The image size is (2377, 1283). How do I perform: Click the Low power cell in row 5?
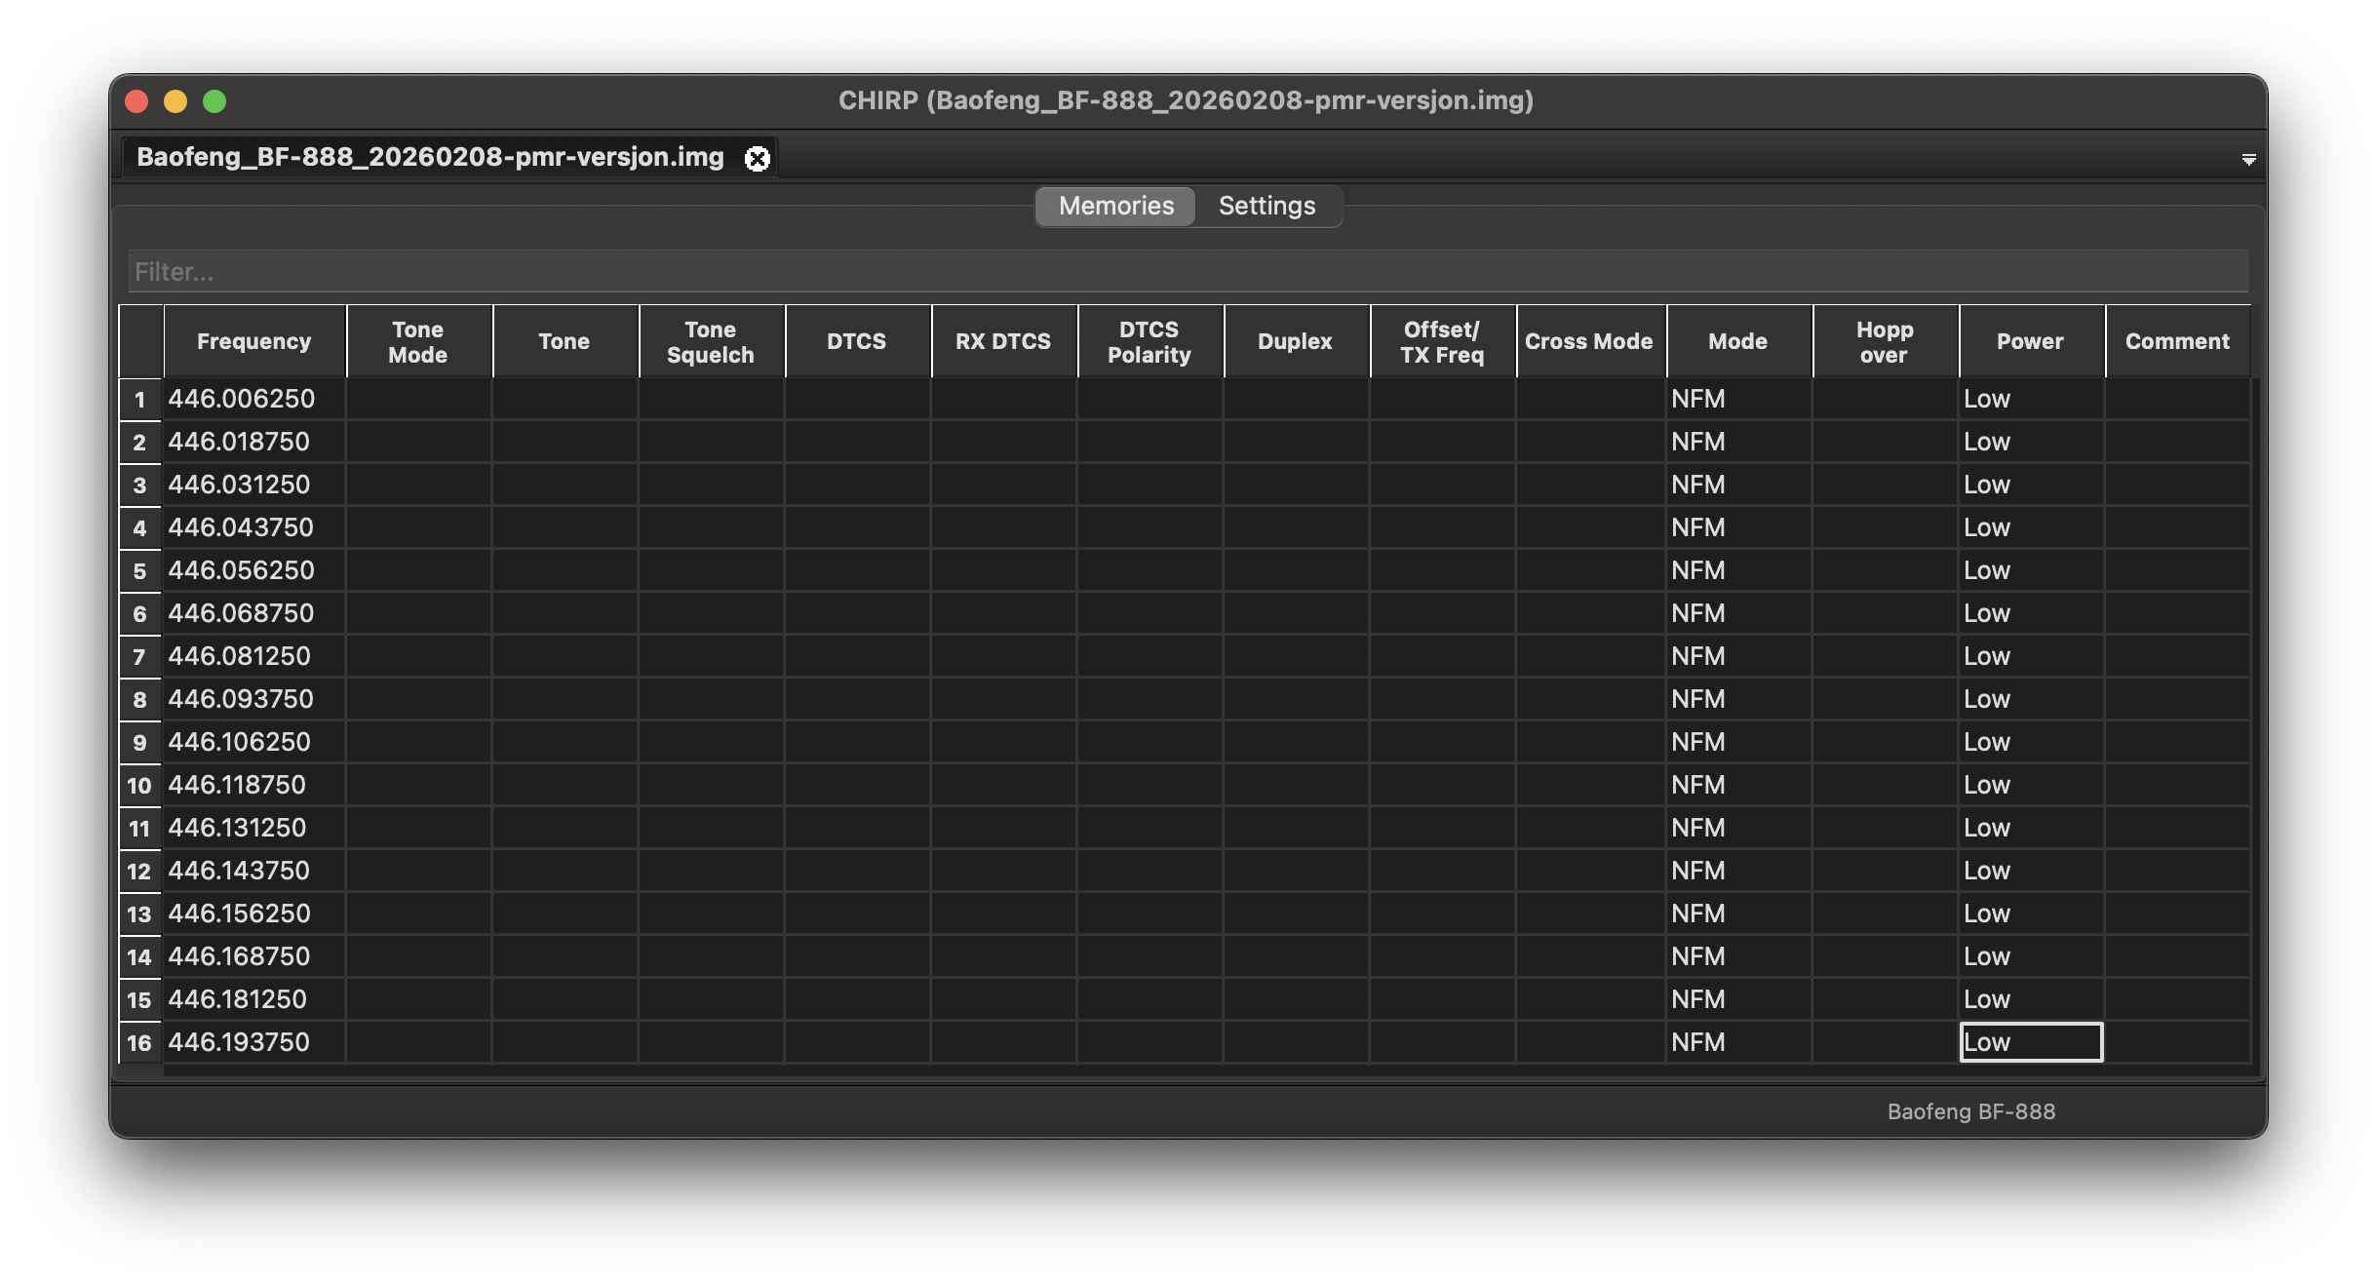pyautogui.click(x=2030, y=570)
